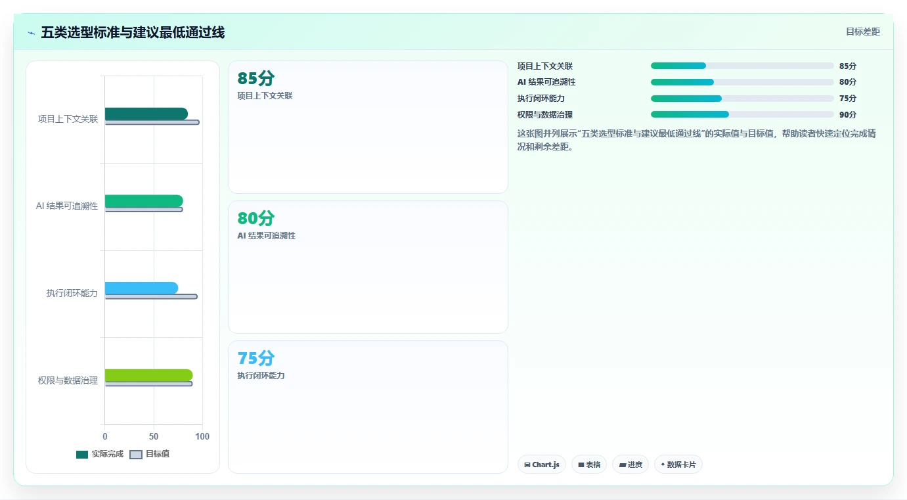This screenshot has width=907, height=500.
Task: Click the green AI 结果可追溯性 chart bar
Action: pos(144,201)
